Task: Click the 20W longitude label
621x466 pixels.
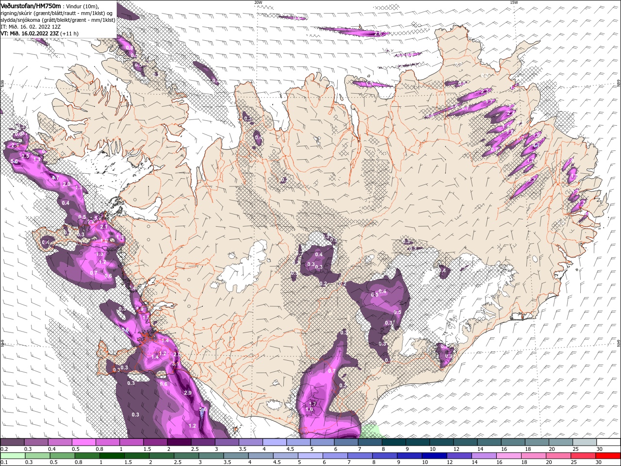Action: pyautogui.click(x=258, y=2)
